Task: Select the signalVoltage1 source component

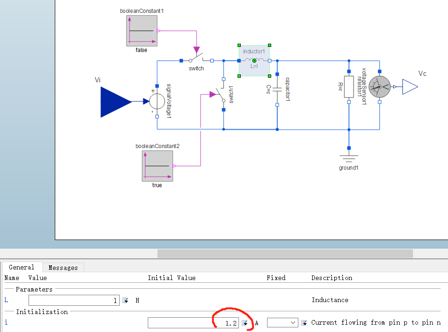Action: [157, 101]
